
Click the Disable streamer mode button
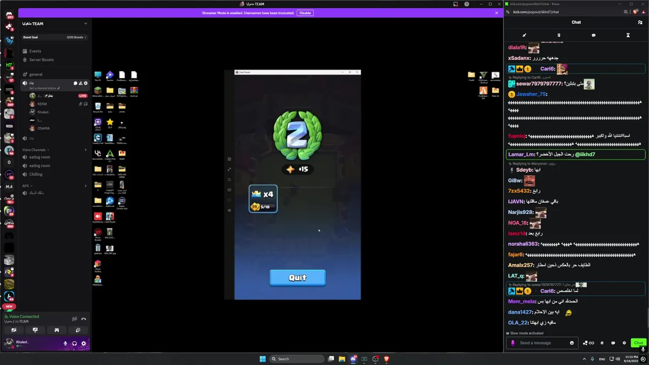tap(305, 13)
